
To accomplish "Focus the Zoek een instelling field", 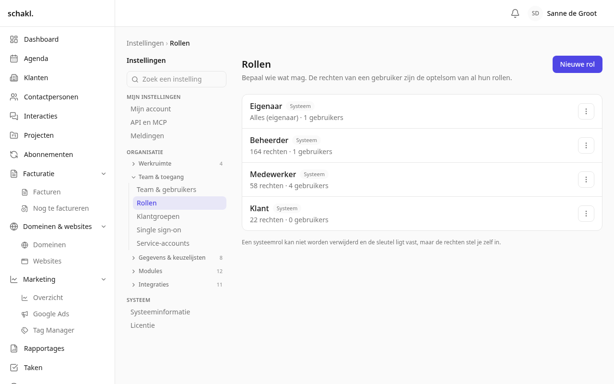I will tap(177, 79).
